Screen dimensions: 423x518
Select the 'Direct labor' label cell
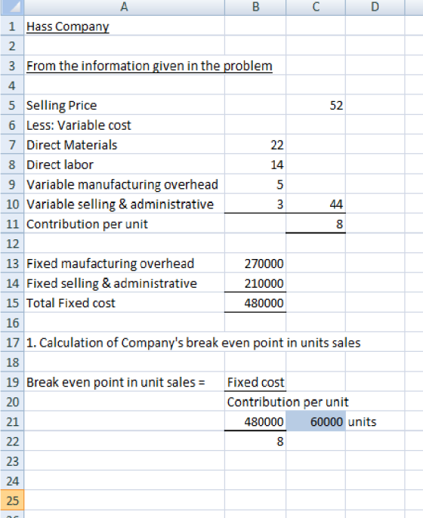tap(124, 164)
